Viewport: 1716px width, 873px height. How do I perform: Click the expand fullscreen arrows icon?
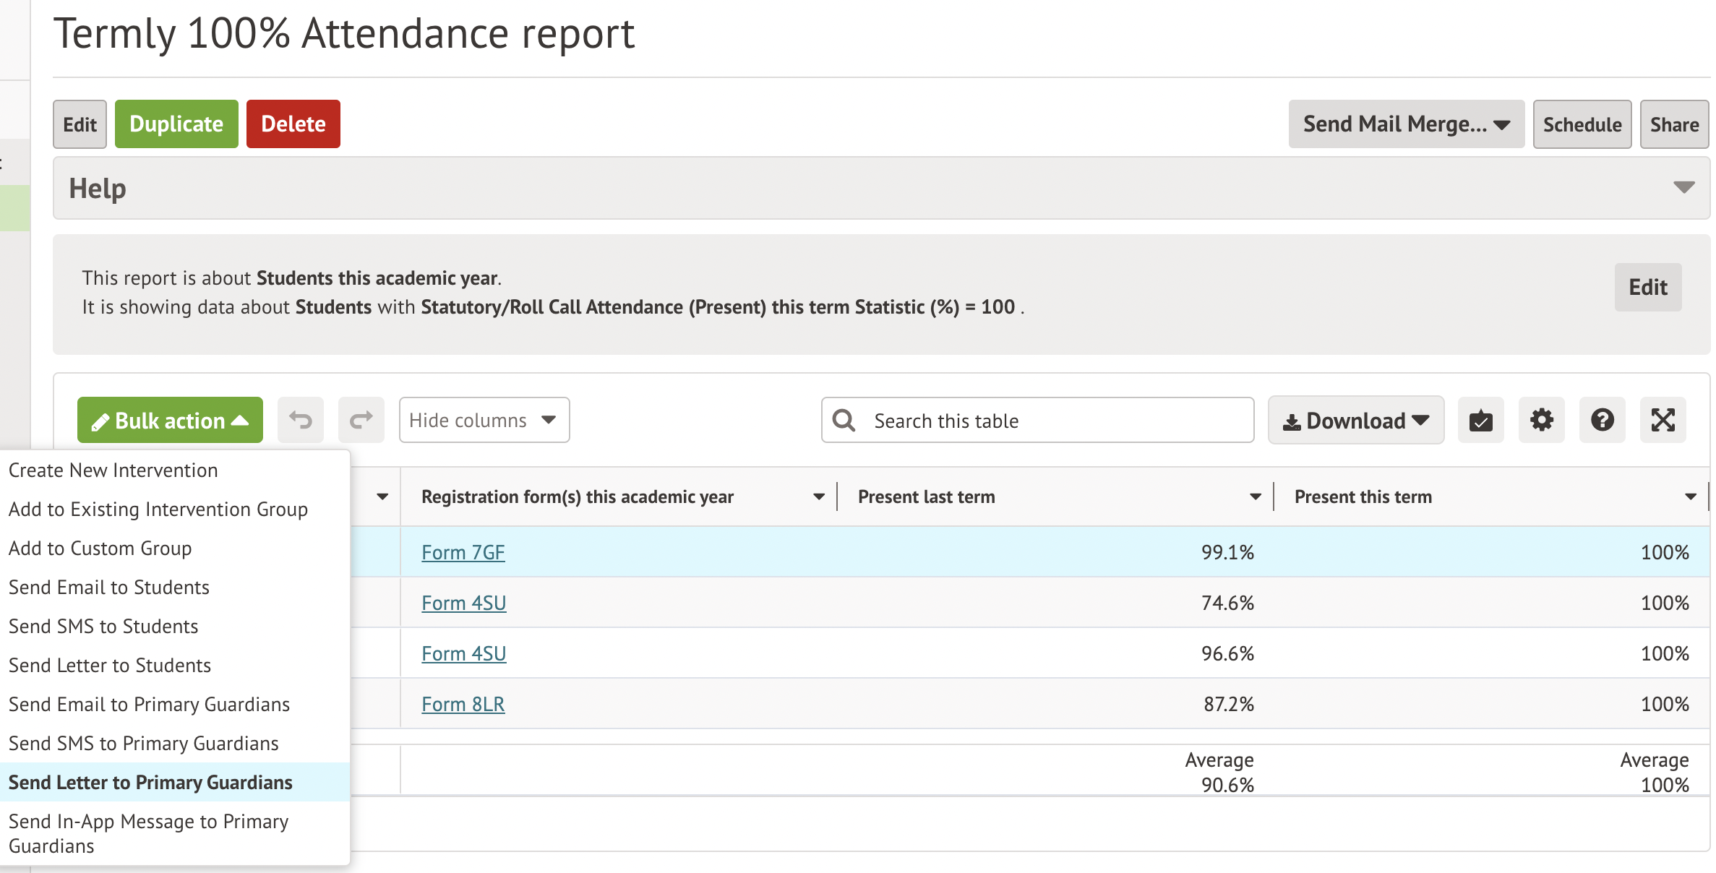tap(1663, 420)
